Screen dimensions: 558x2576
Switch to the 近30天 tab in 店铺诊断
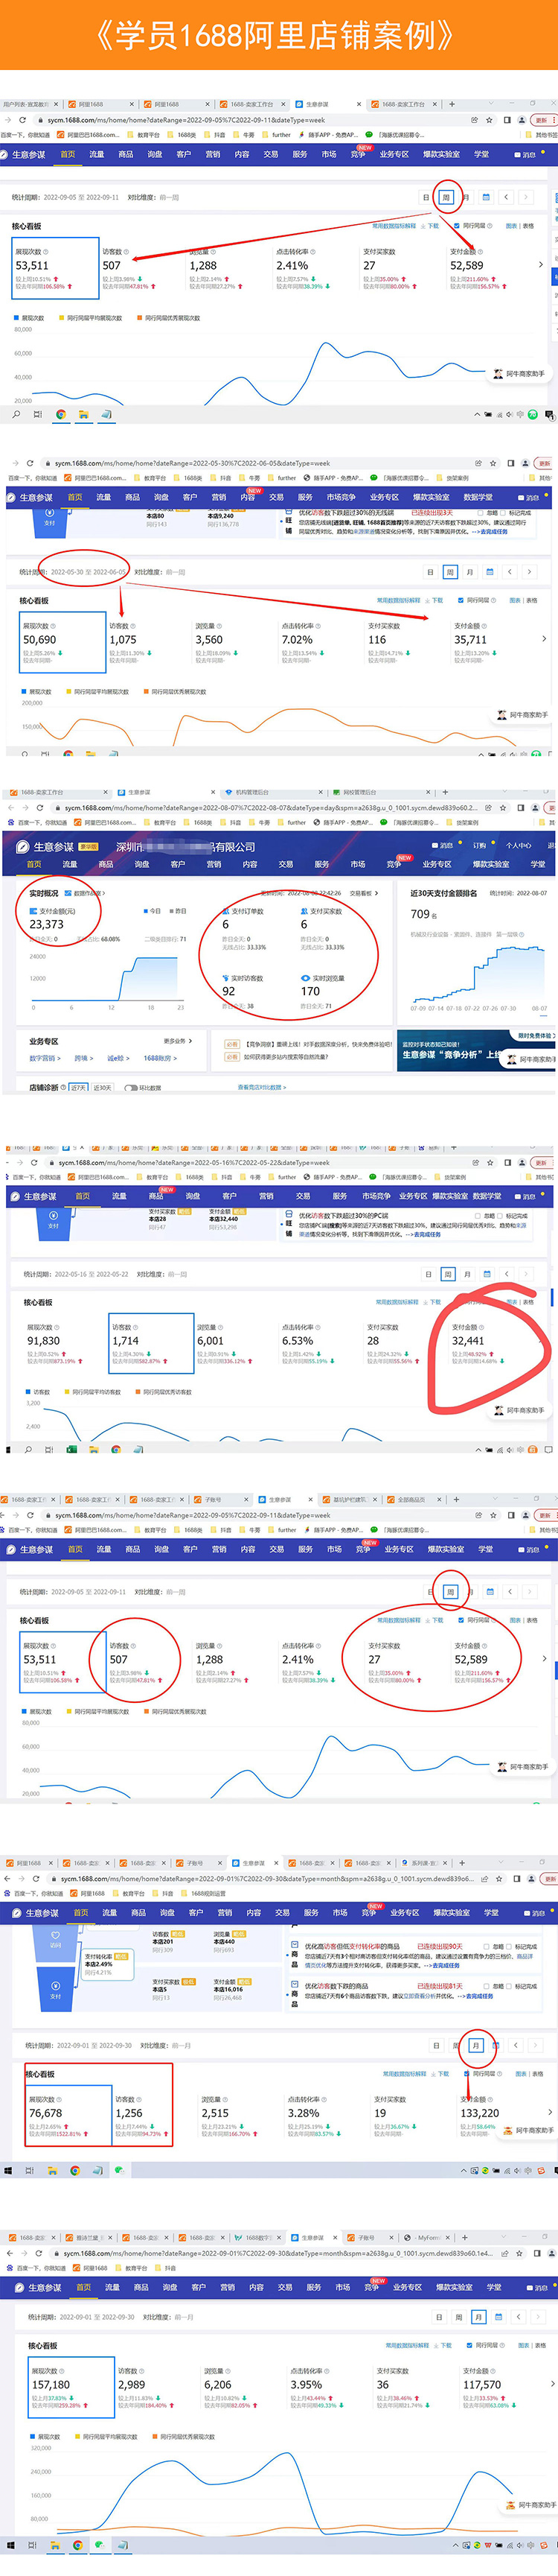(102, 1088)
